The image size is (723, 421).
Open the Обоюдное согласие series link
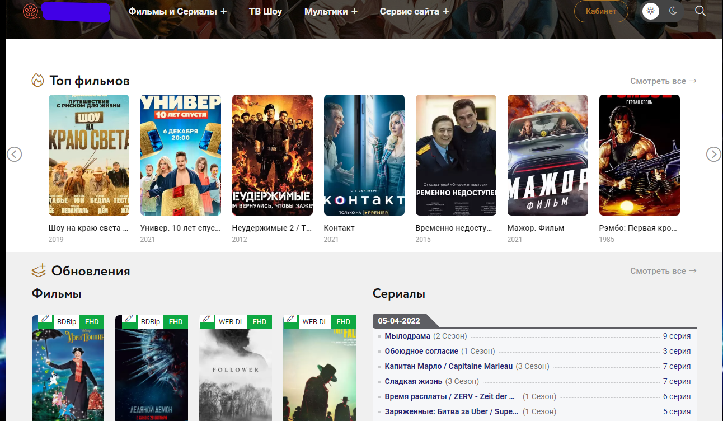point(421,351)
